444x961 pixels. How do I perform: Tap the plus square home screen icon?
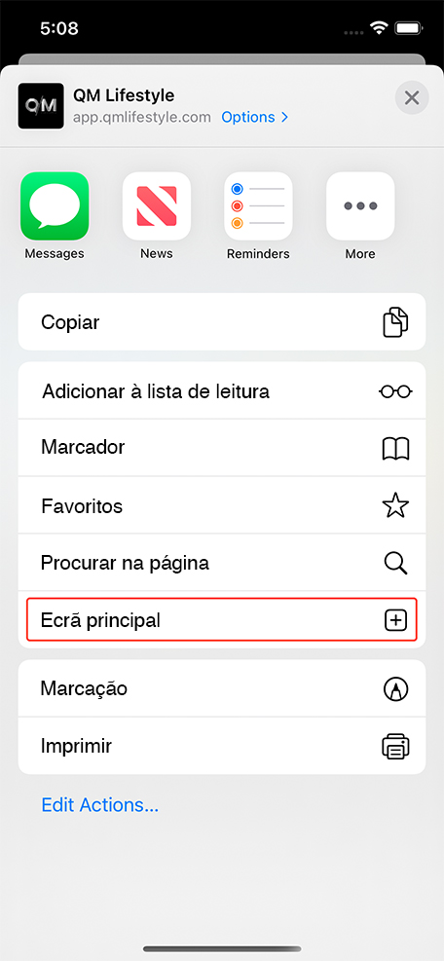click(x=395, y=621)
